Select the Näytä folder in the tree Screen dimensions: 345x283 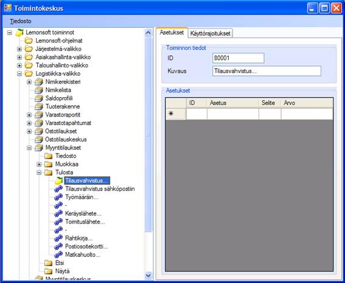click(62, 271)
